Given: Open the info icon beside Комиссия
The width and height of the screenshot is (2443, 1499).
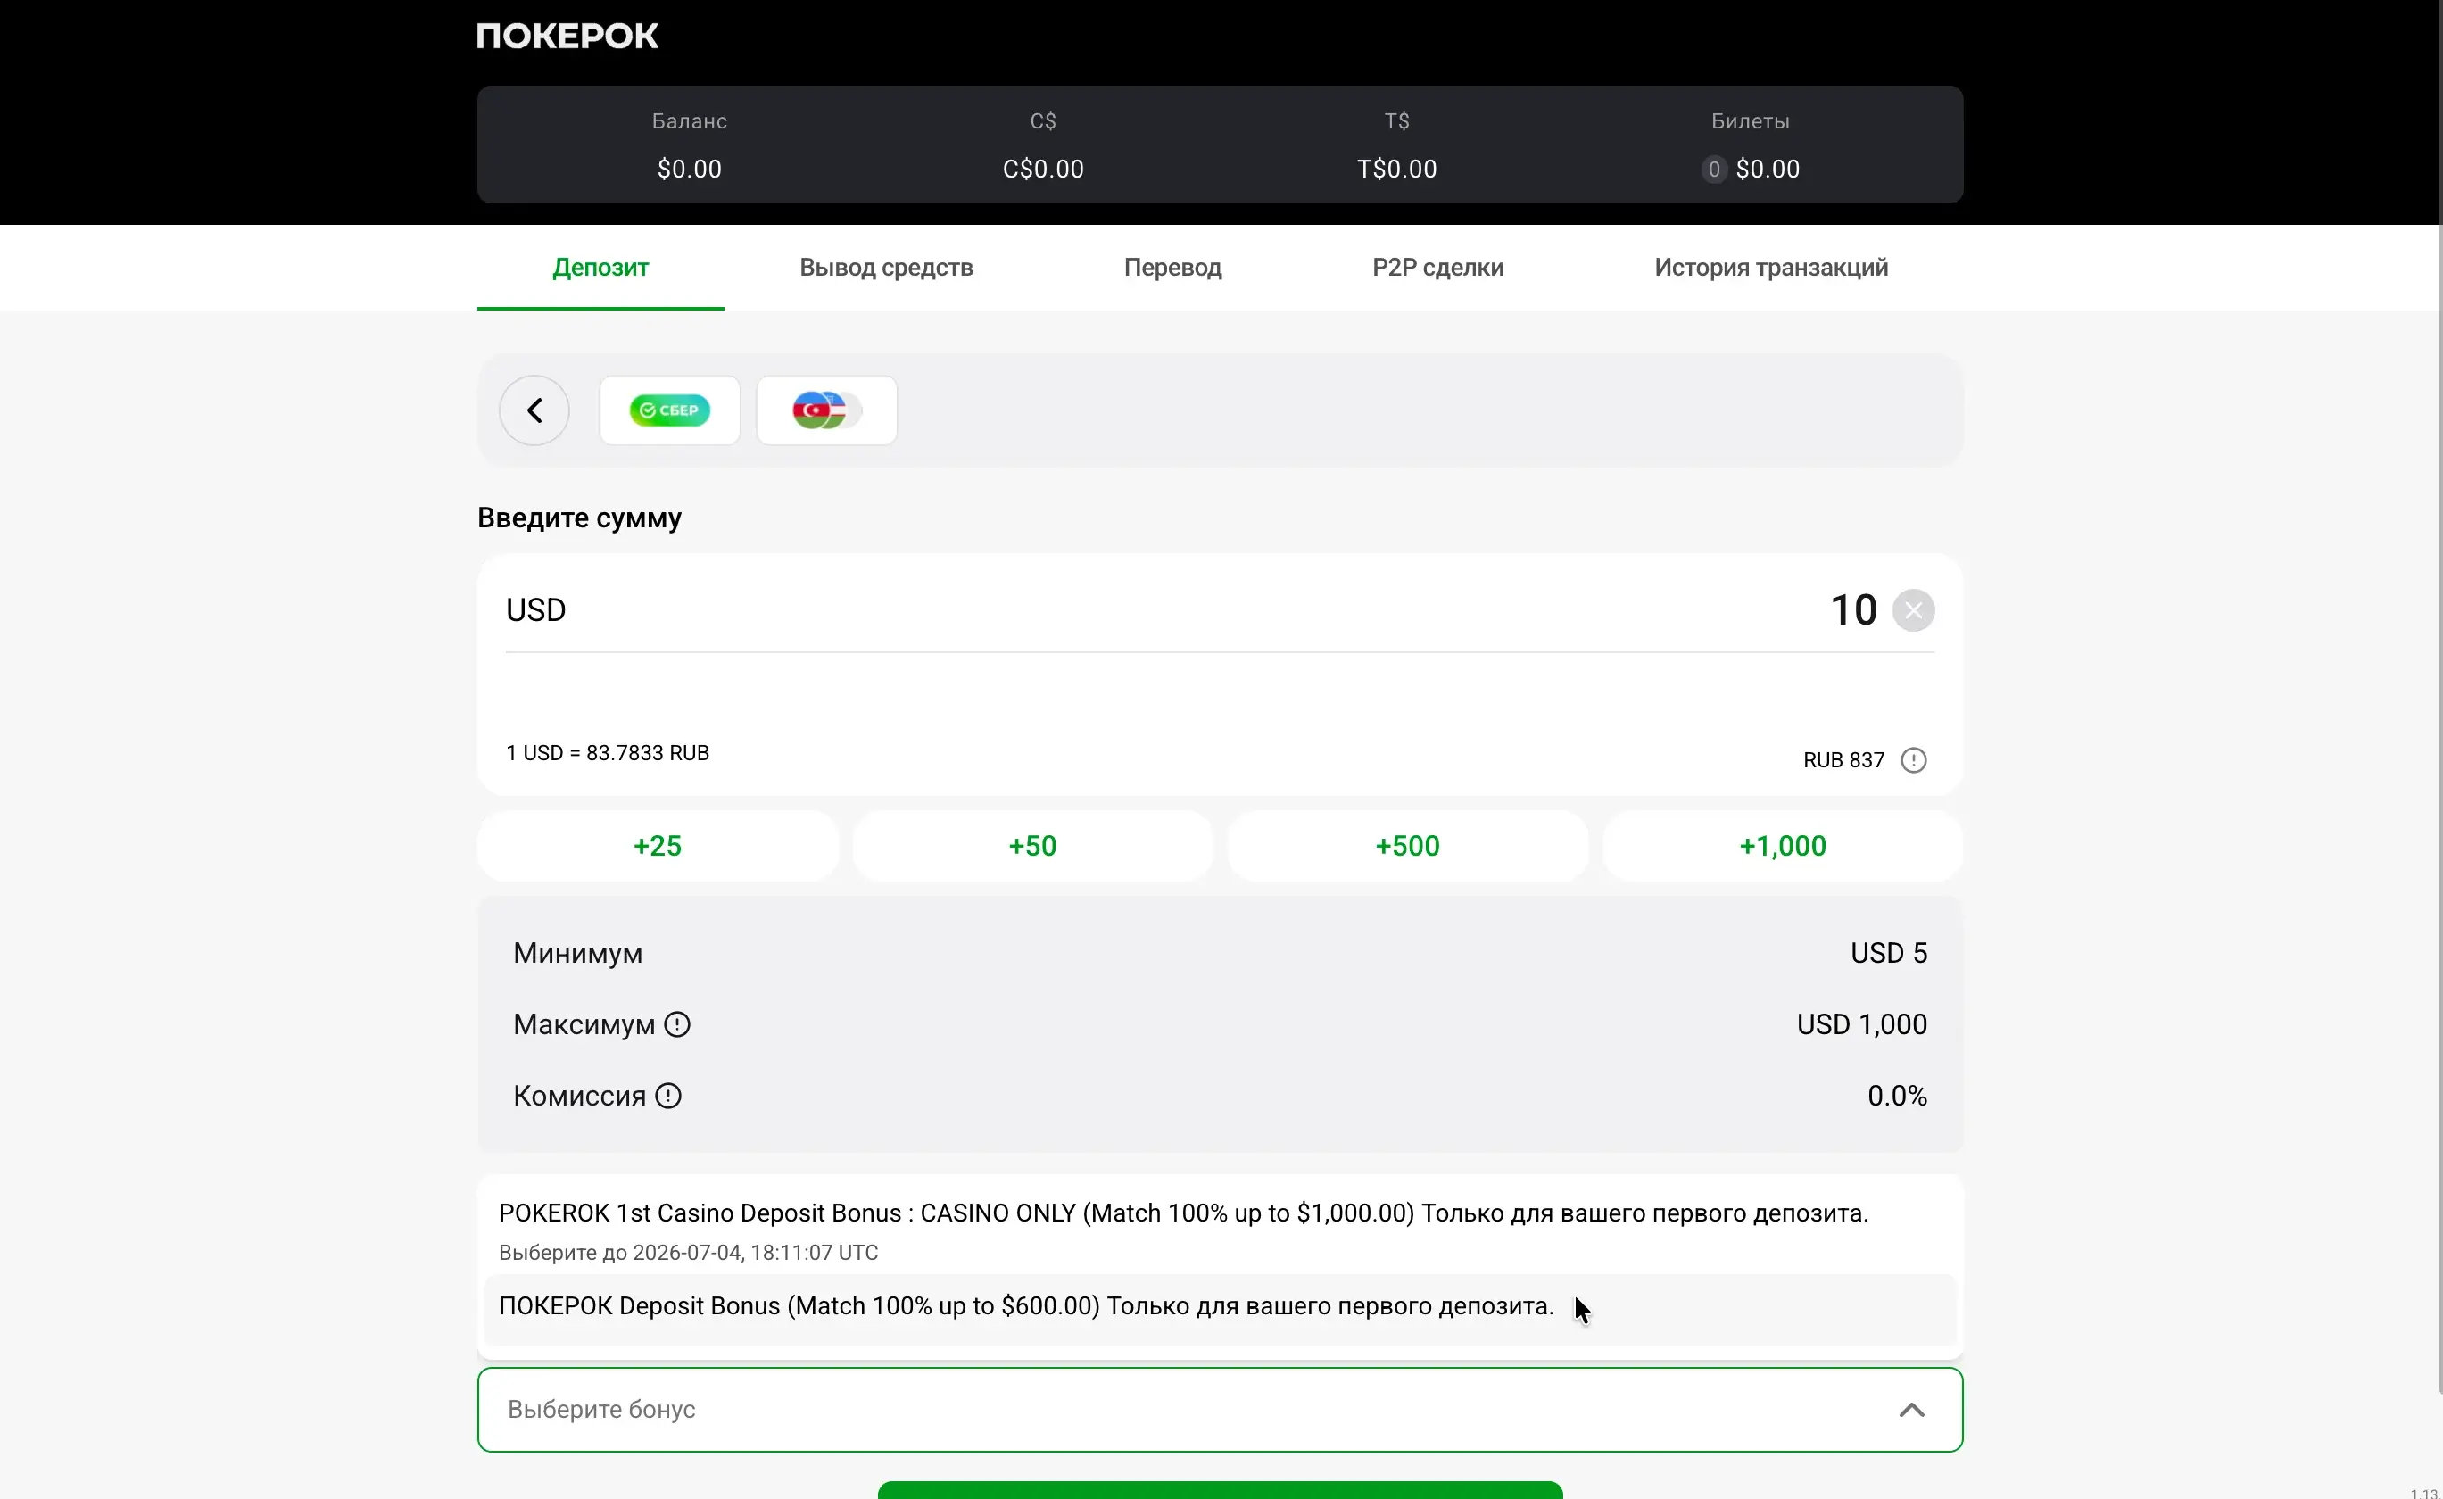Looking at the screenshot, I should [668, 1097].
